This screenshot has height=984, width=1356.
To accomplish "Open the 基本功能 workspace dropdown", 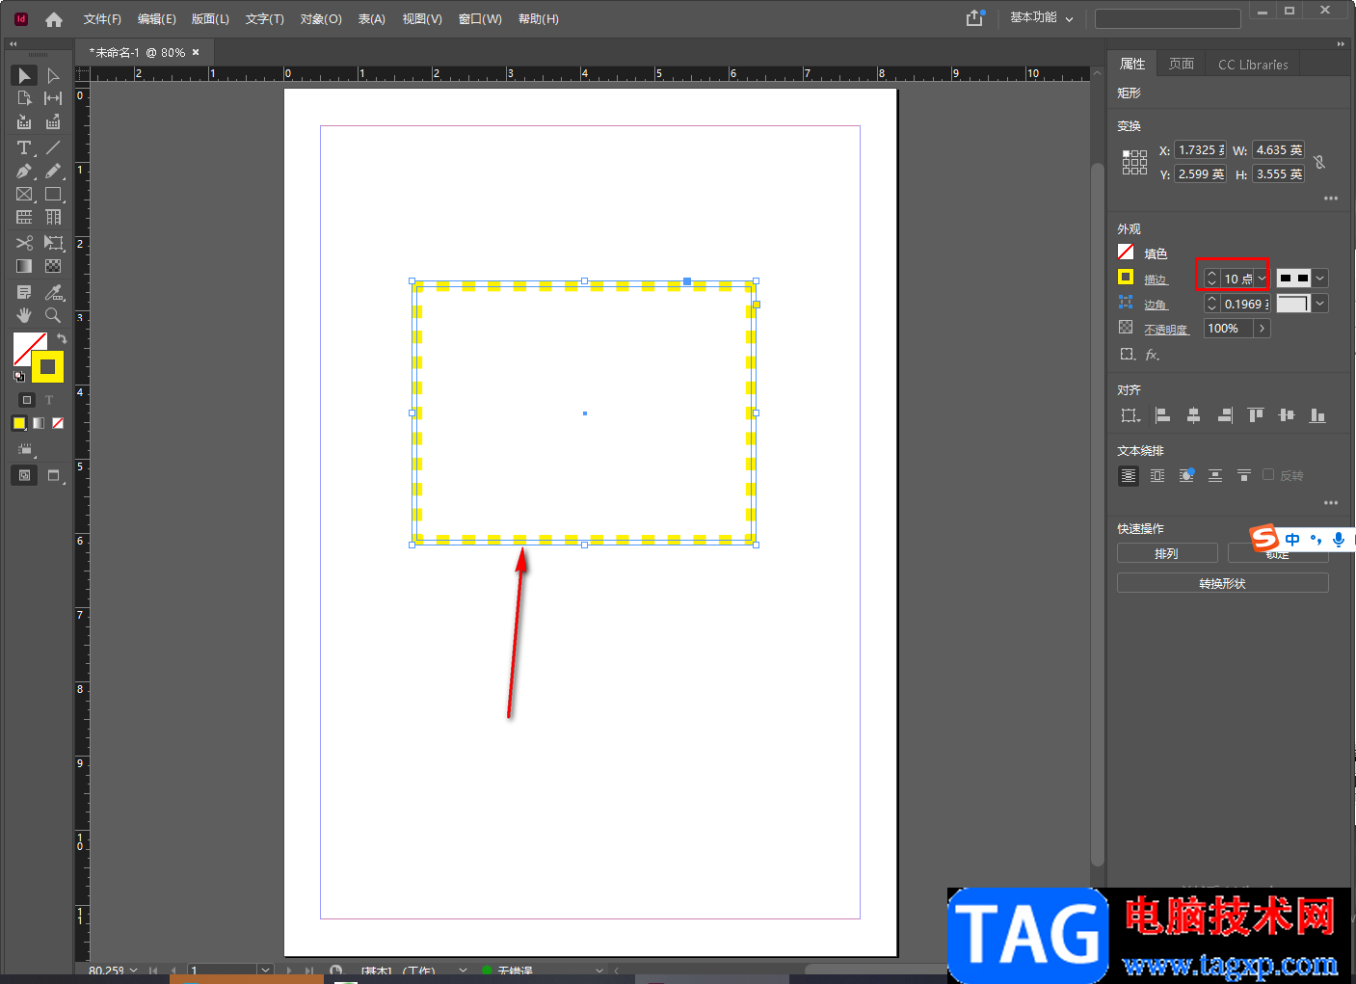I will point(1041,18).
